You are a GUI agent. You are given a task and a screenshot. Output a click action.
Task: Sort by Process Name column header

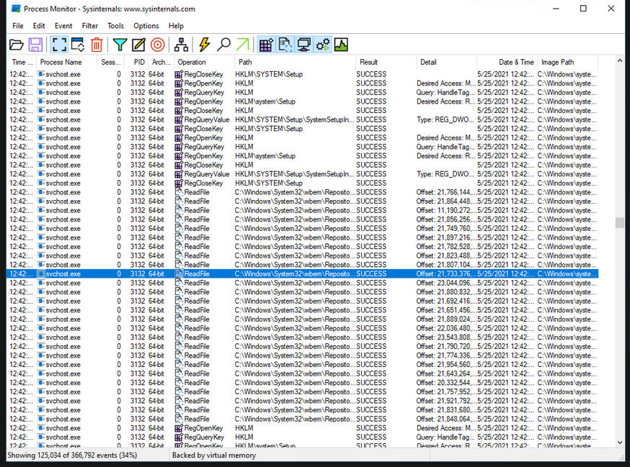[x=67, y=62]
